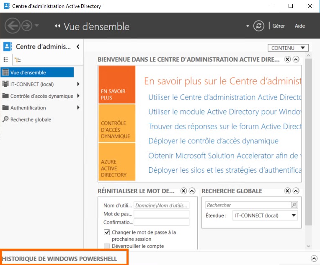Screen dimensions: 320x265
Task: Click the content area vertical scrollbar
Action: coord(308,142)
